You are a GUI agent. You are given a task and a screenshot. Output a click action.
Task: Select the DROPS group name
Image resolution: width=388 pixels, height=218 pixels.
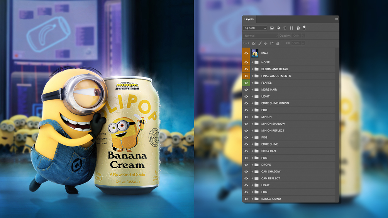(x=266, y=165)
